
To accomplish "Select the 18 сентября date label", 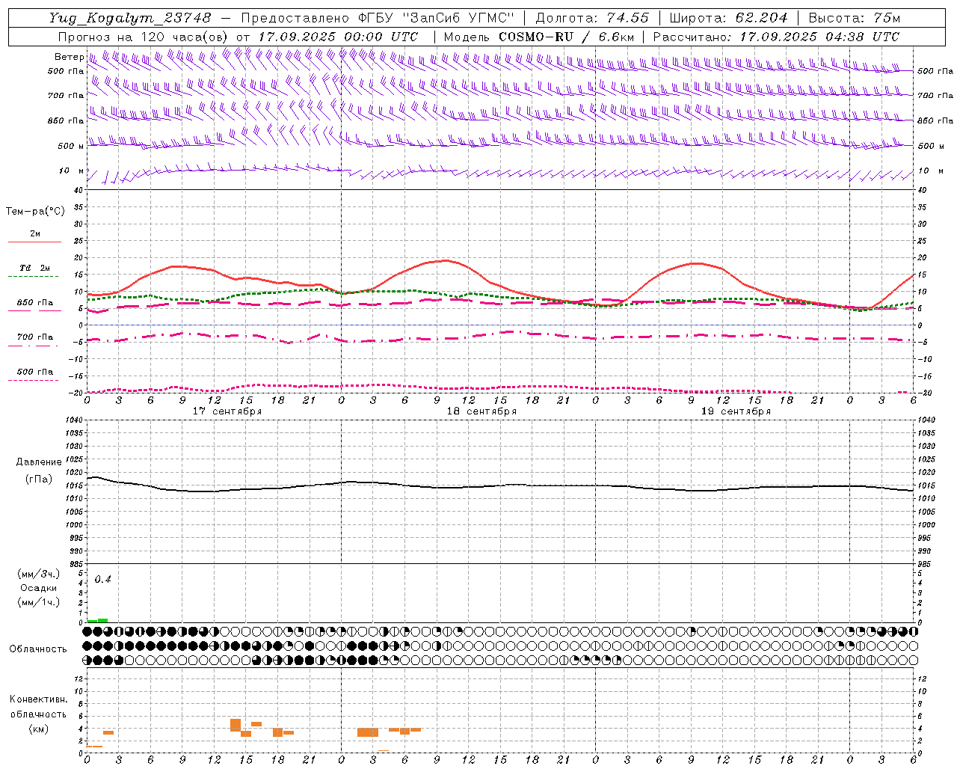I will (x=481, y=411).
